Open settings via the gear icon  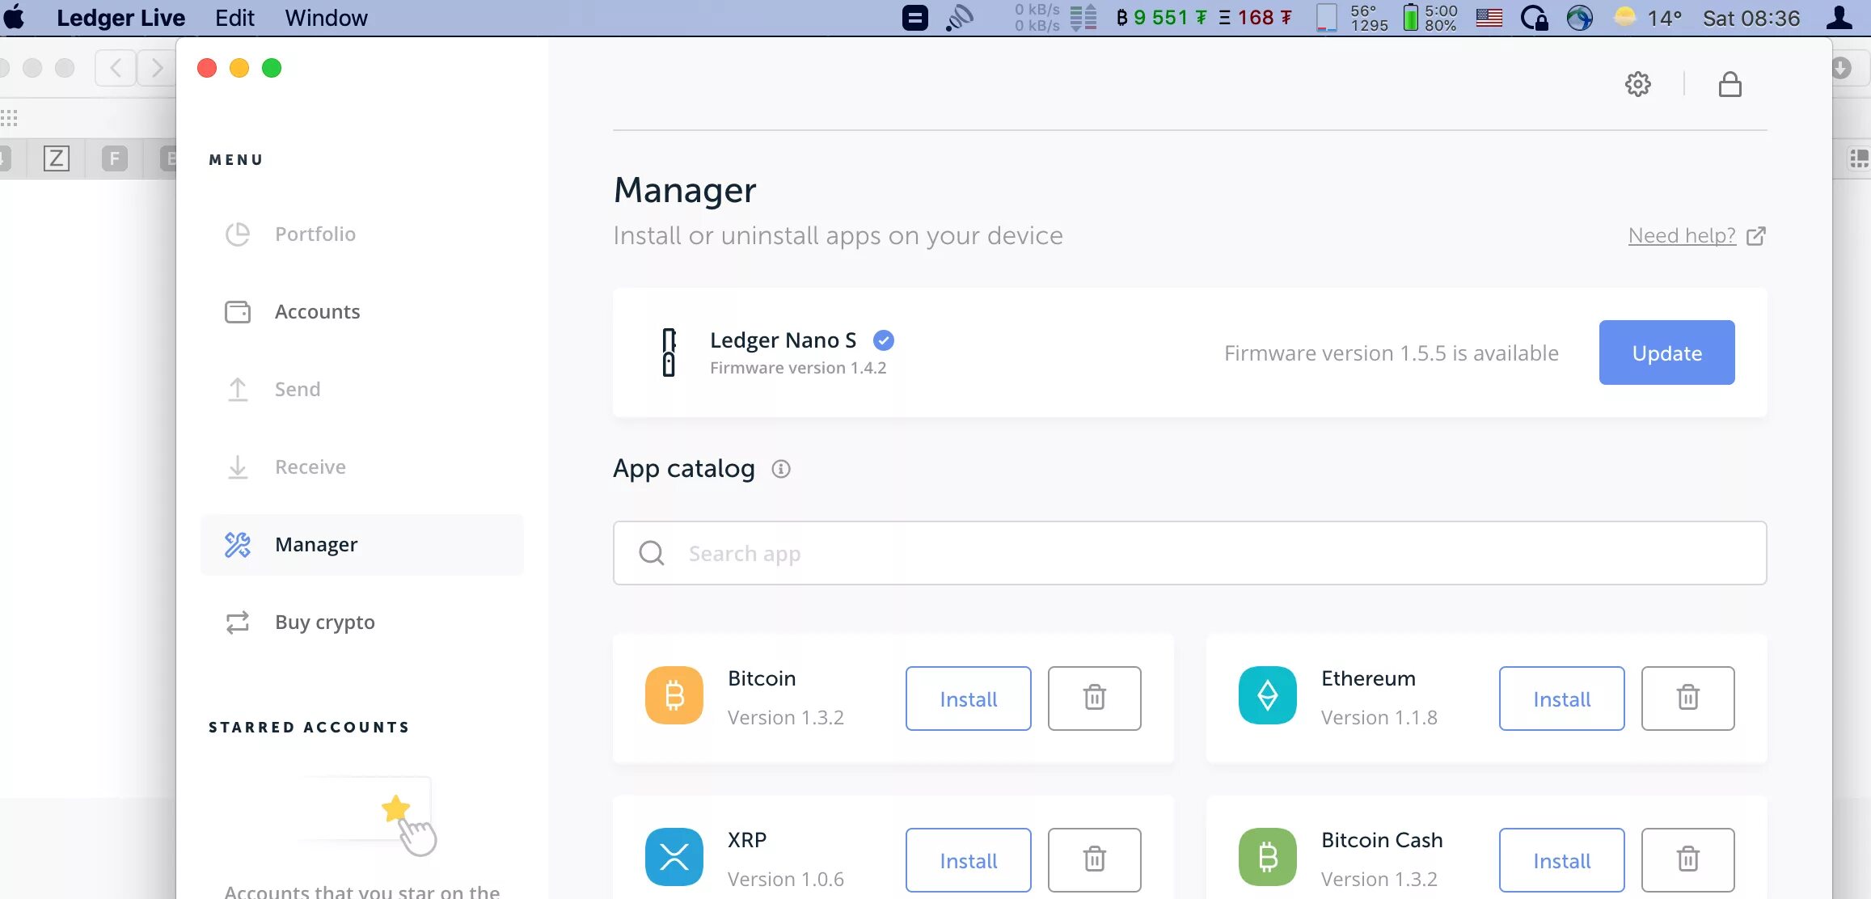pyautogui.click(x=1637, y=84)
